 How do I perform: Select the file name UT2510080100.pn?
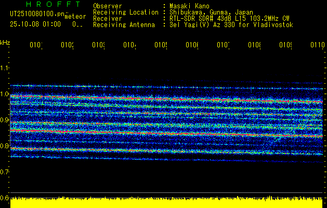pyautogui.click(x=37, y=14)
